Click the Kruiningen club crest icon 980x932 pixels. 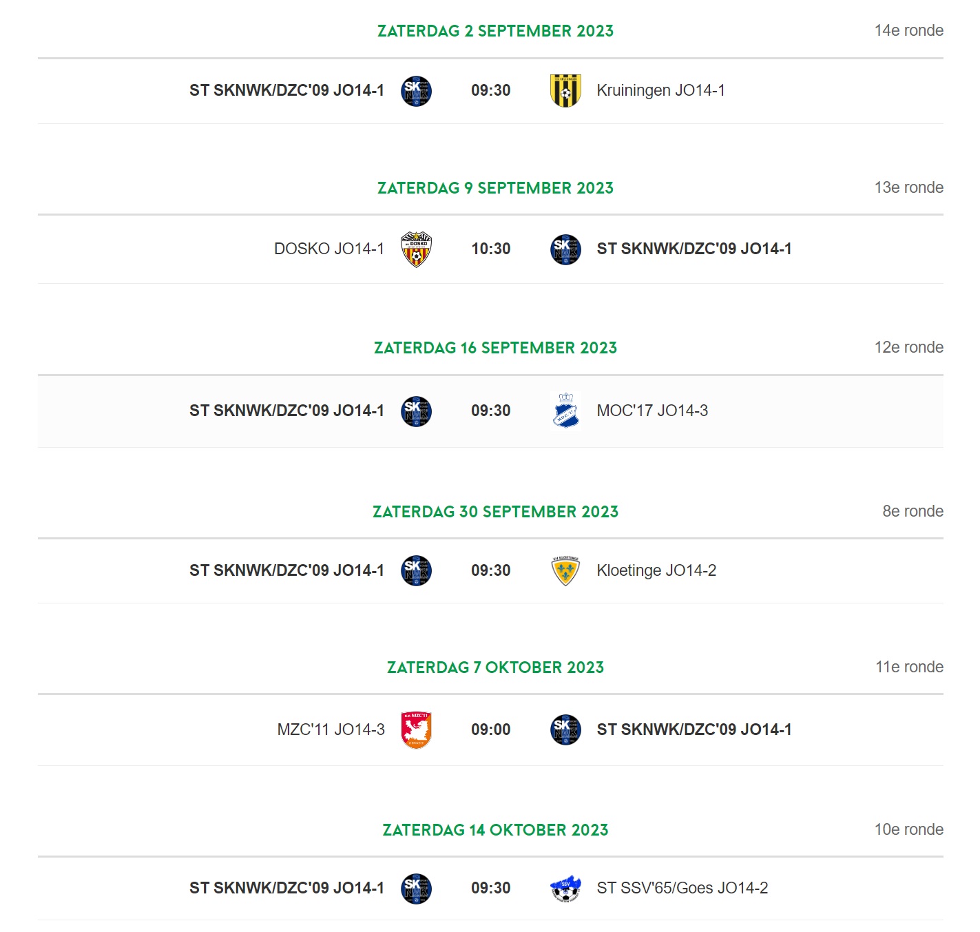tap(565, 90)
